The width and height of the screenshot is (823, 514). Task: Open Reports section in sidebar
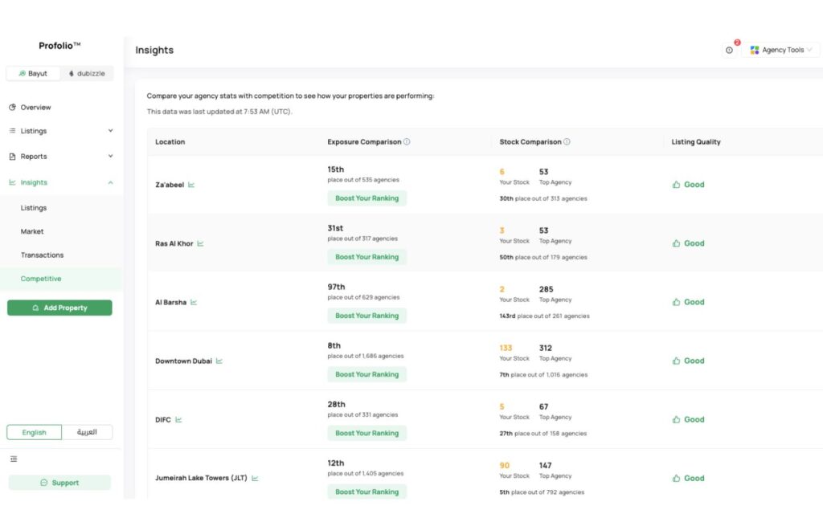[34, 157]
